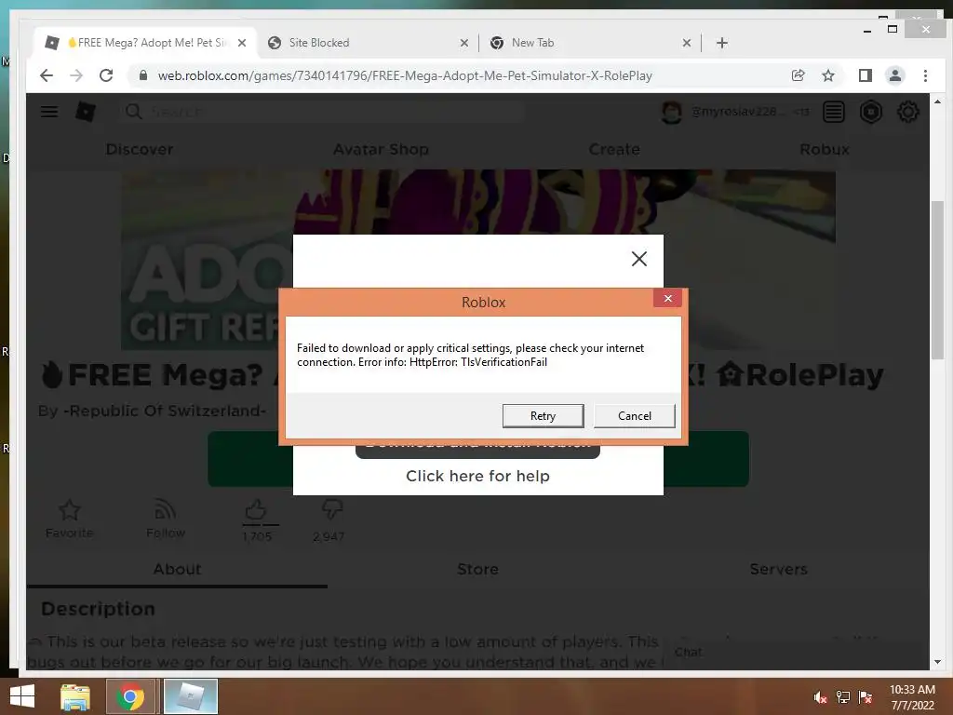This screenshot has height=715, width=953.
Task: Click the Chrome taskbar icon
Action: tap(130, 696)
